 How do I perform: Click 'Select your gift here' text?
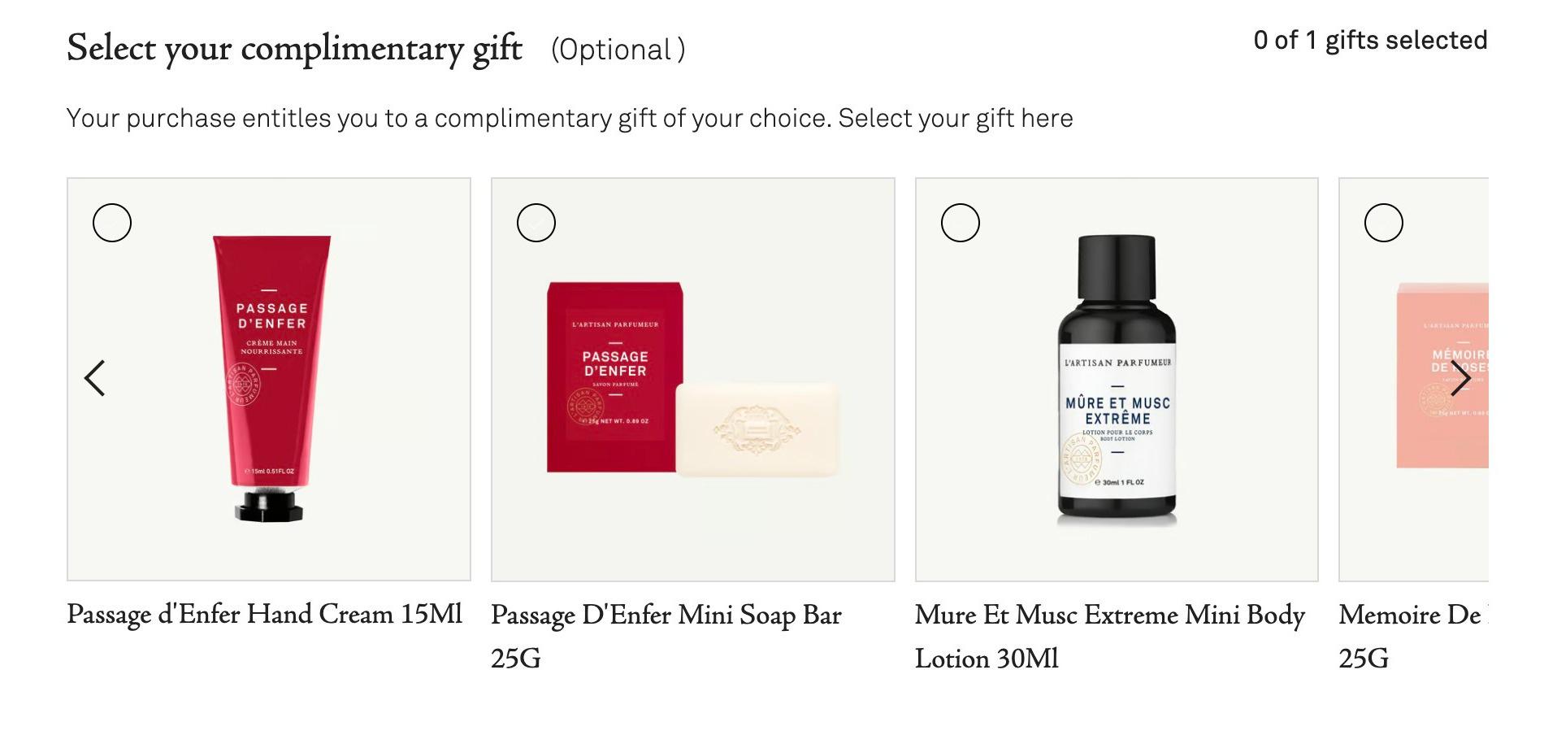pos(956,118)
